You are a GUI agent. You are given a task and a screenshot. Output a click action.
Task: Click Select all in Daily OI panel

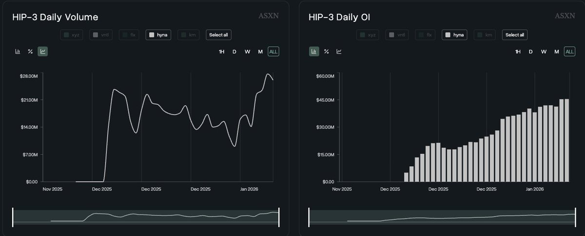[x=515, y=35]
